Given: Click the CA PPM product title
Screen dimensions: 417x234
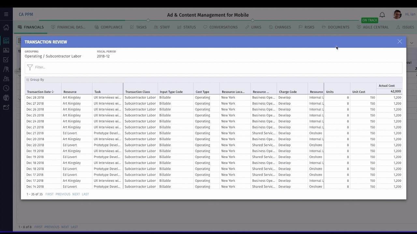Looking at the screenshot, I should click(x=26, y=15).
